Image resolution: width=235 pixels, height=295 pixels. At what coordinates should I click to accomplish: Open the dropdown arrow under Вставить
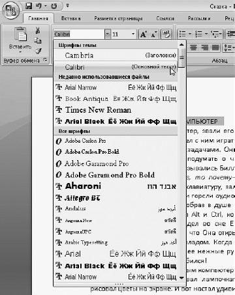20,52
